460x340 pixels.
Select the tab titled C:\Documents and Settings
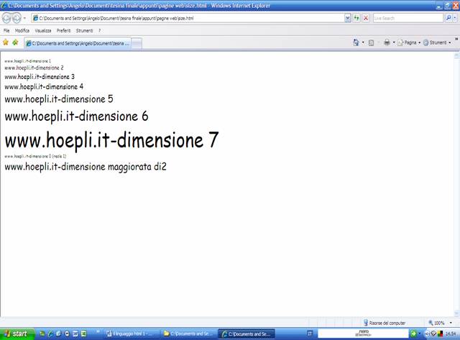tap(78, 43)
